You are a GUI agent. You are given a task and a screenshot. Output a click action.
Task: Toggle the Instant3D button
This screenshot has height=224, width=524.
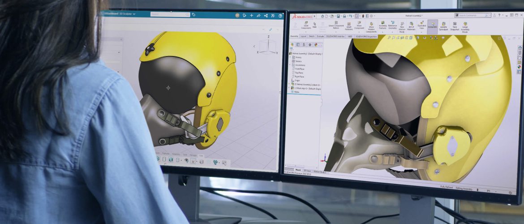[432, 26]
